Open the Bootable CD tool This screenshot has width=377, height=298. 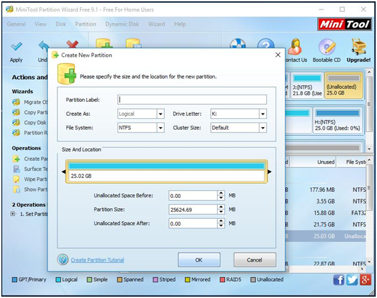click(x=326, y=47)
